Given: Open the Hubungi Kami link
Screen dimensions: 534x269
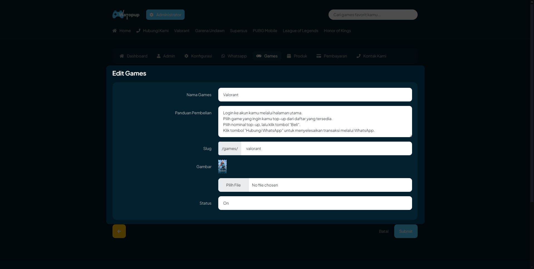Looking at the screenshot, I should (x=153, y=31).
